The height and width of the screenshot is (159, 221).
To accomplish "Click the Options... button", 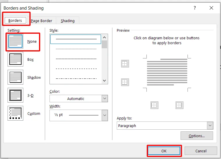I will click(x=197, y=136).
